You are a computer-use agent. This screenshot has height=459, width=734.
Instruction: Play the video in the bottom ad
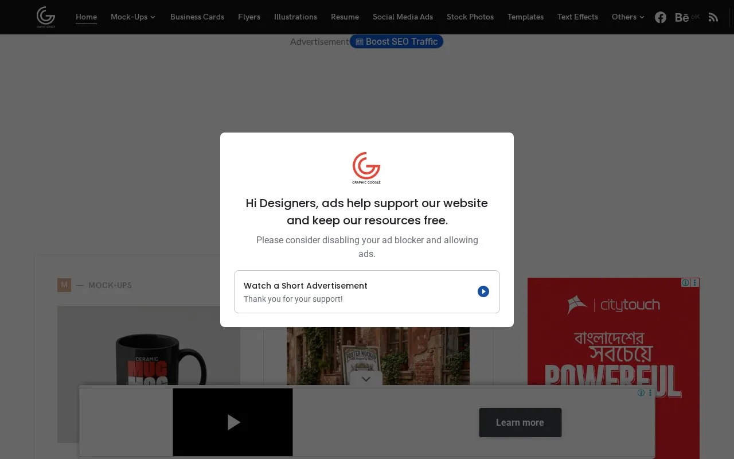(x=233, y=422)
